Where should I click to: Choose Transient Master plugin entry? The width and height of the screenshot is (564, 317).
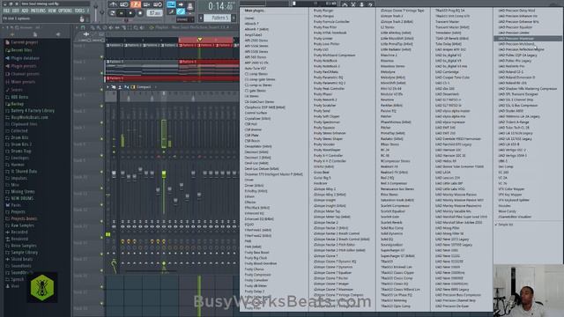447,21
